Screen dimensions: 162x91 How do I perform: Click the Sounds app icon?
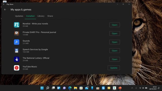17,42
